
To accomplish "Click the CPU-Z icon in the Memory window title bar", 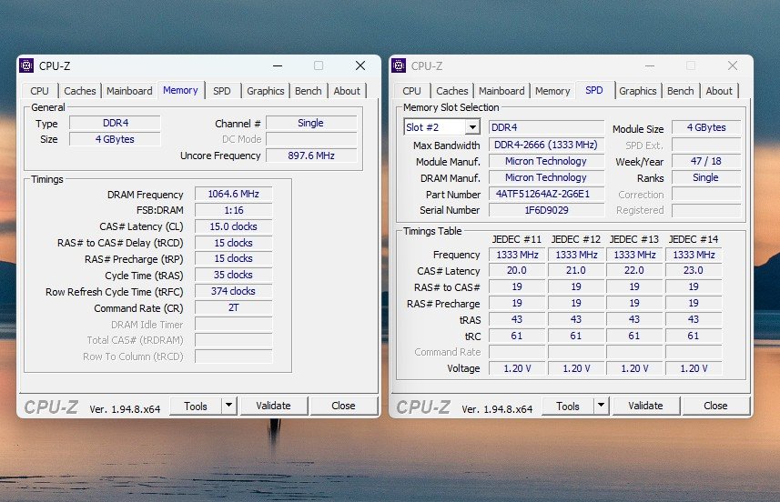I will 26,65.
